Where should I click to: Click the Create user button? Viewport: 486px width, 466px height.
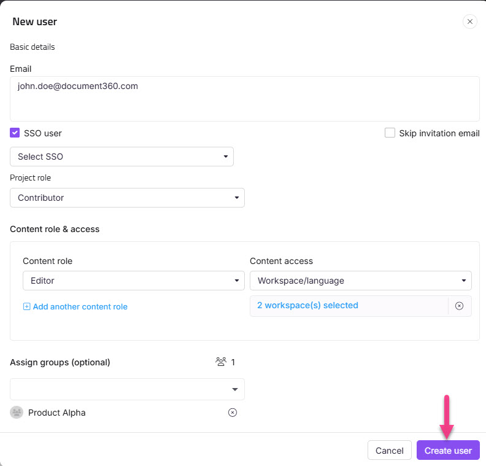[448, 451]
